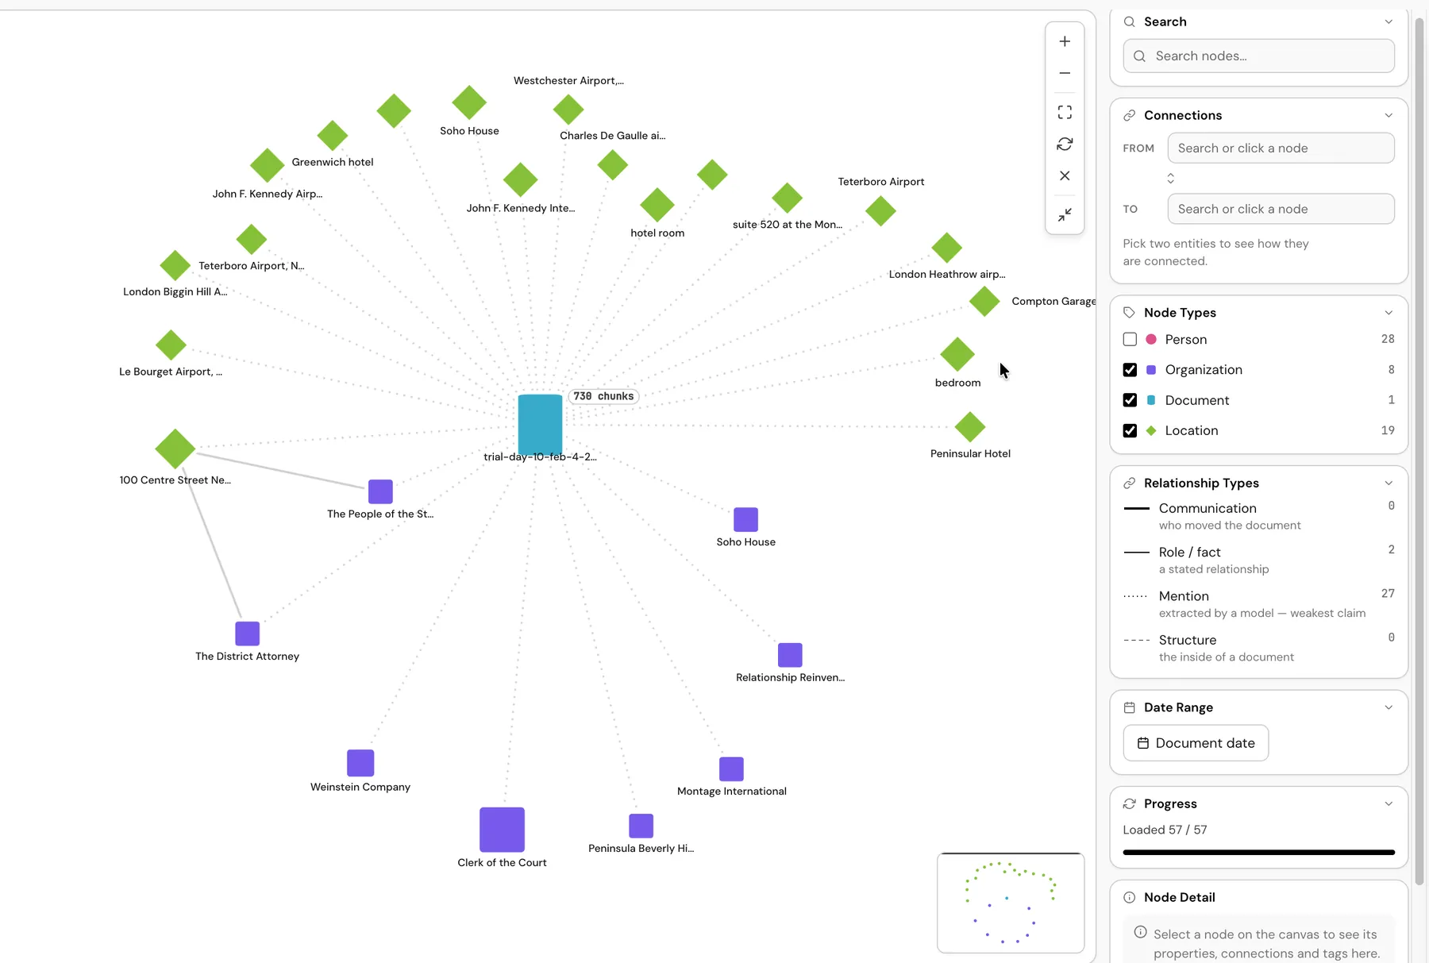This screenshot has height=963, width=1429.
Task: Collapse the Progress panel chevron
Action: point(1389,803)
